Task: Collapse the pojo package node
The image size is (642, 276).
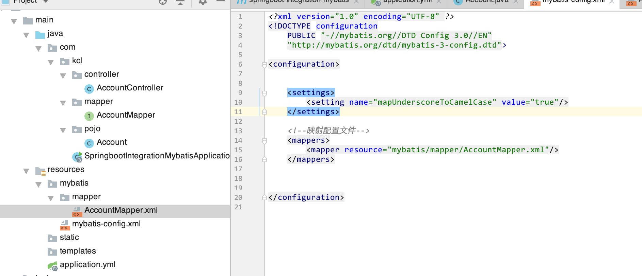Action: [x=63, y=130]
